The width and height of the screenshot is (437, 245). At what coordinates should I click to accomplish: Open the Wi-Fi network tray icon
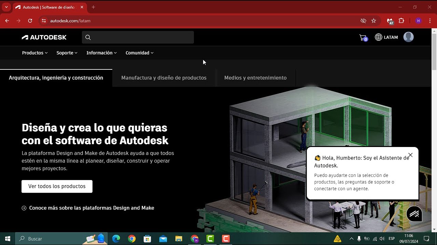tap(375, 239)
